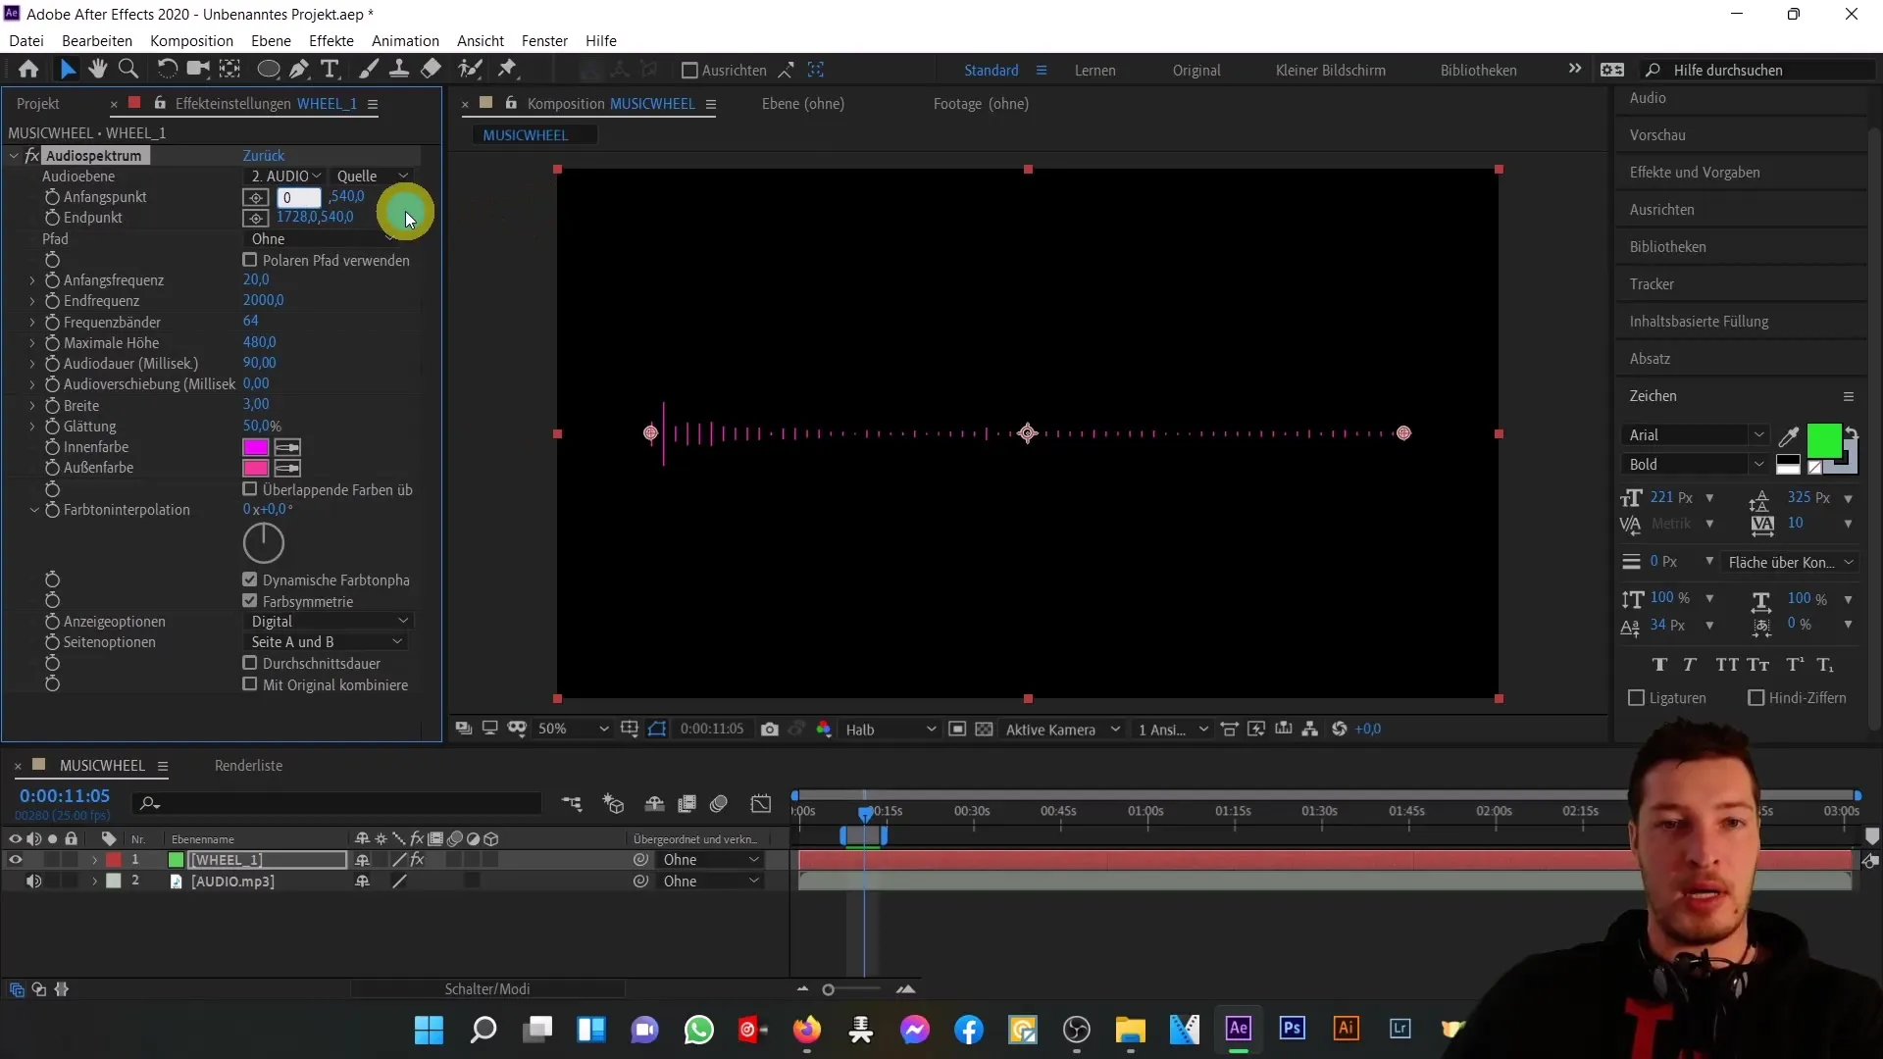This screenshot has height=1059, width=1883.
Task: Open the Audioebene layer dropdown
Action: (284, 176)
